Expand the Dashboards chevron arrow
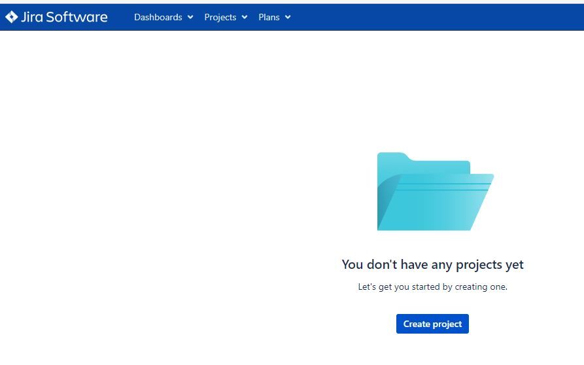The height and width of the screenshot is (365, 584). [x=190, y=17]
